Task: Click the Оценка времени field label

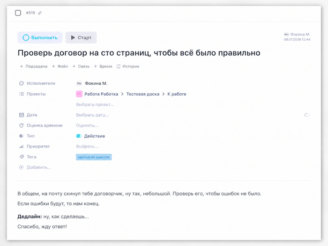Action: point(45,126)
